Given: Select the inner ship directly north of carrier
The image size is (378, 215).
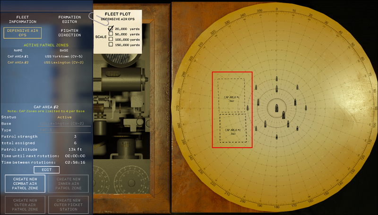Looking at the screenshot, I should (276, 89).
